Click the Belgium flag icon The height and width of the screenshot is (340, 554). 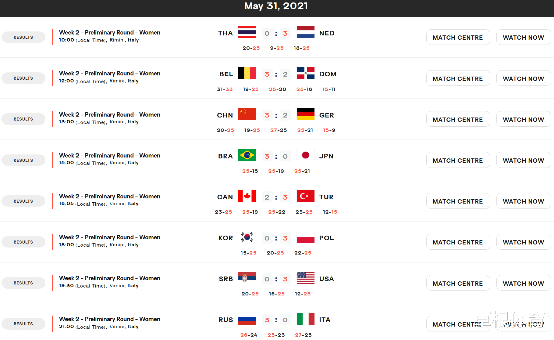point(247,73)
